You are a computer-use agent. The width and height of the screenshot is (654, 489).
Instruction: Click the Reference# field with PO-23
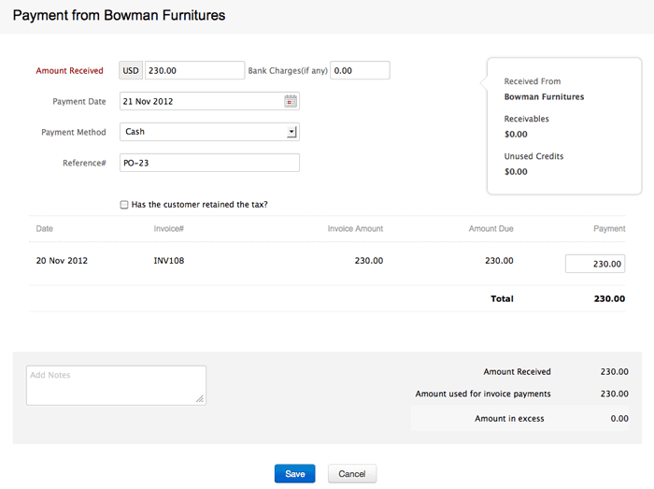[x=209, y=163]
